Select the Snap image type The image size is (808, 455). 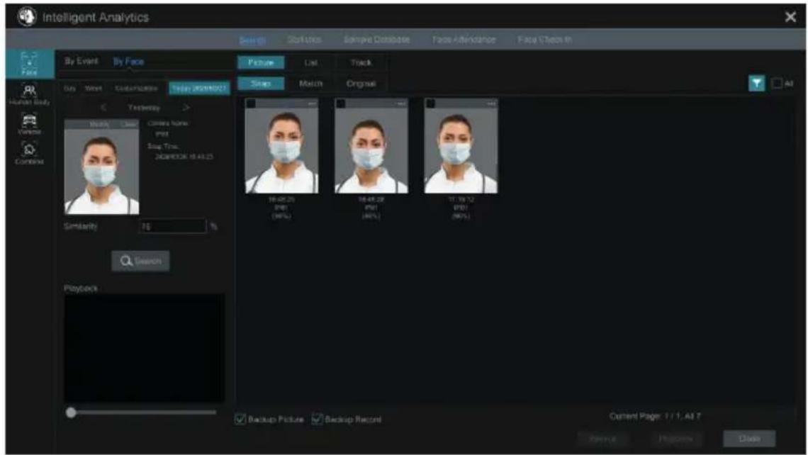tap(261, 84)
